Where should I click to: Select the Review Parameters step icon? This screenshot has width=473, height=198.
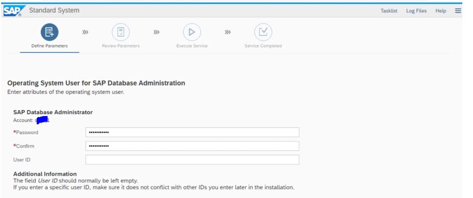[121, 32]
